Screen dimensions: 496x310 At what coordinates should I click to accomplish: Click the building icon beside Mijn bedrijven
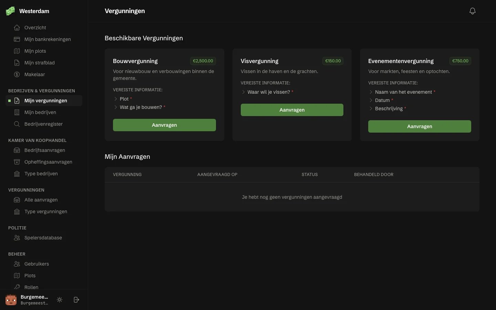[17, 112]
